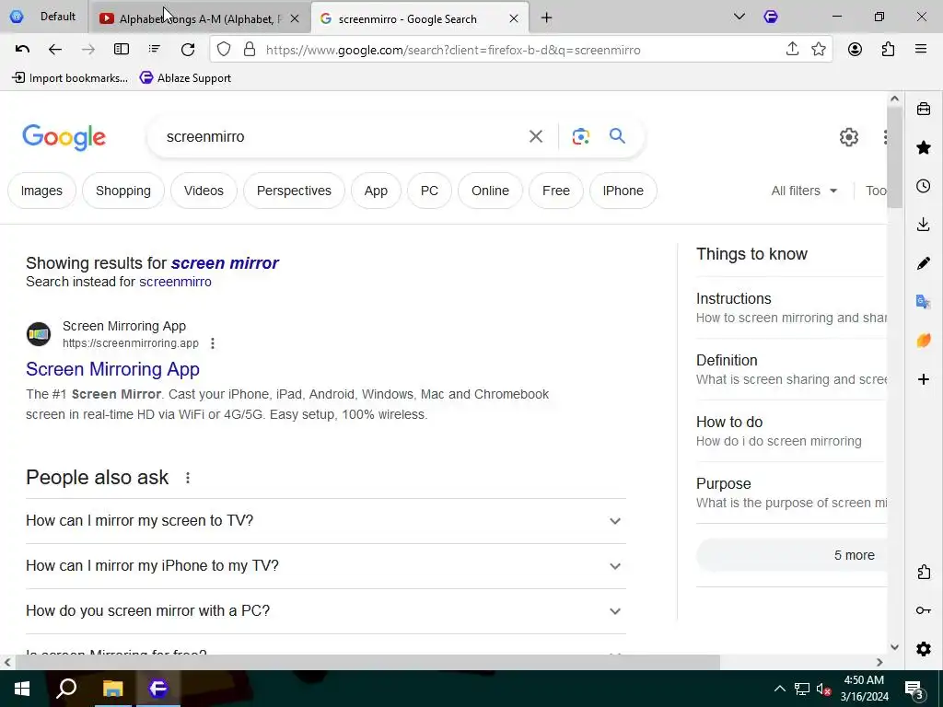
Task: Click the horizontal scrollbar thumb
Action: [x=367, y=662]
